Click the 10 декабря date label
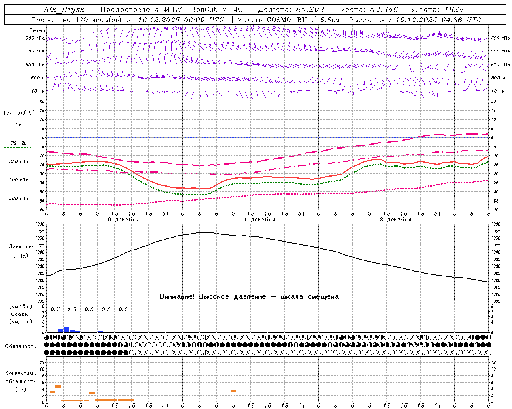Image resolution: width=512 pixels, height=409 pixels. pyautogui.click(x=122, y=219)
